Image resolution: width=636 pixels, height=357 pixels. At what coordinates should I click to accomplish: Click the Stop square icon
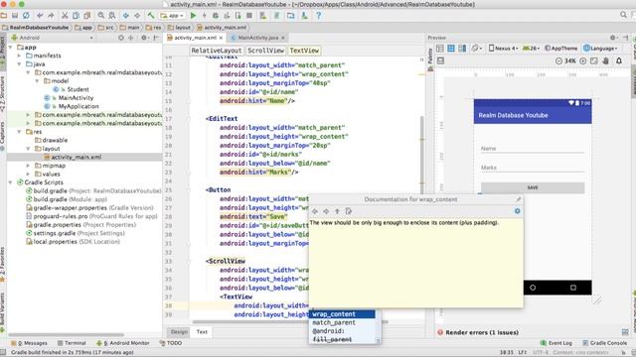(x=249, y=16)
